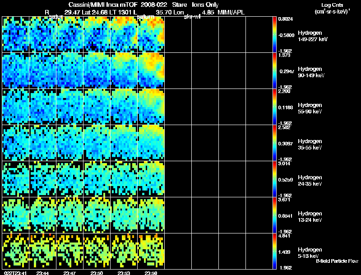Image resolution: width=361 pixels, height=275 pixels.
Task: Click the 'Ions Only' header text
Action: tap(205, 5)
